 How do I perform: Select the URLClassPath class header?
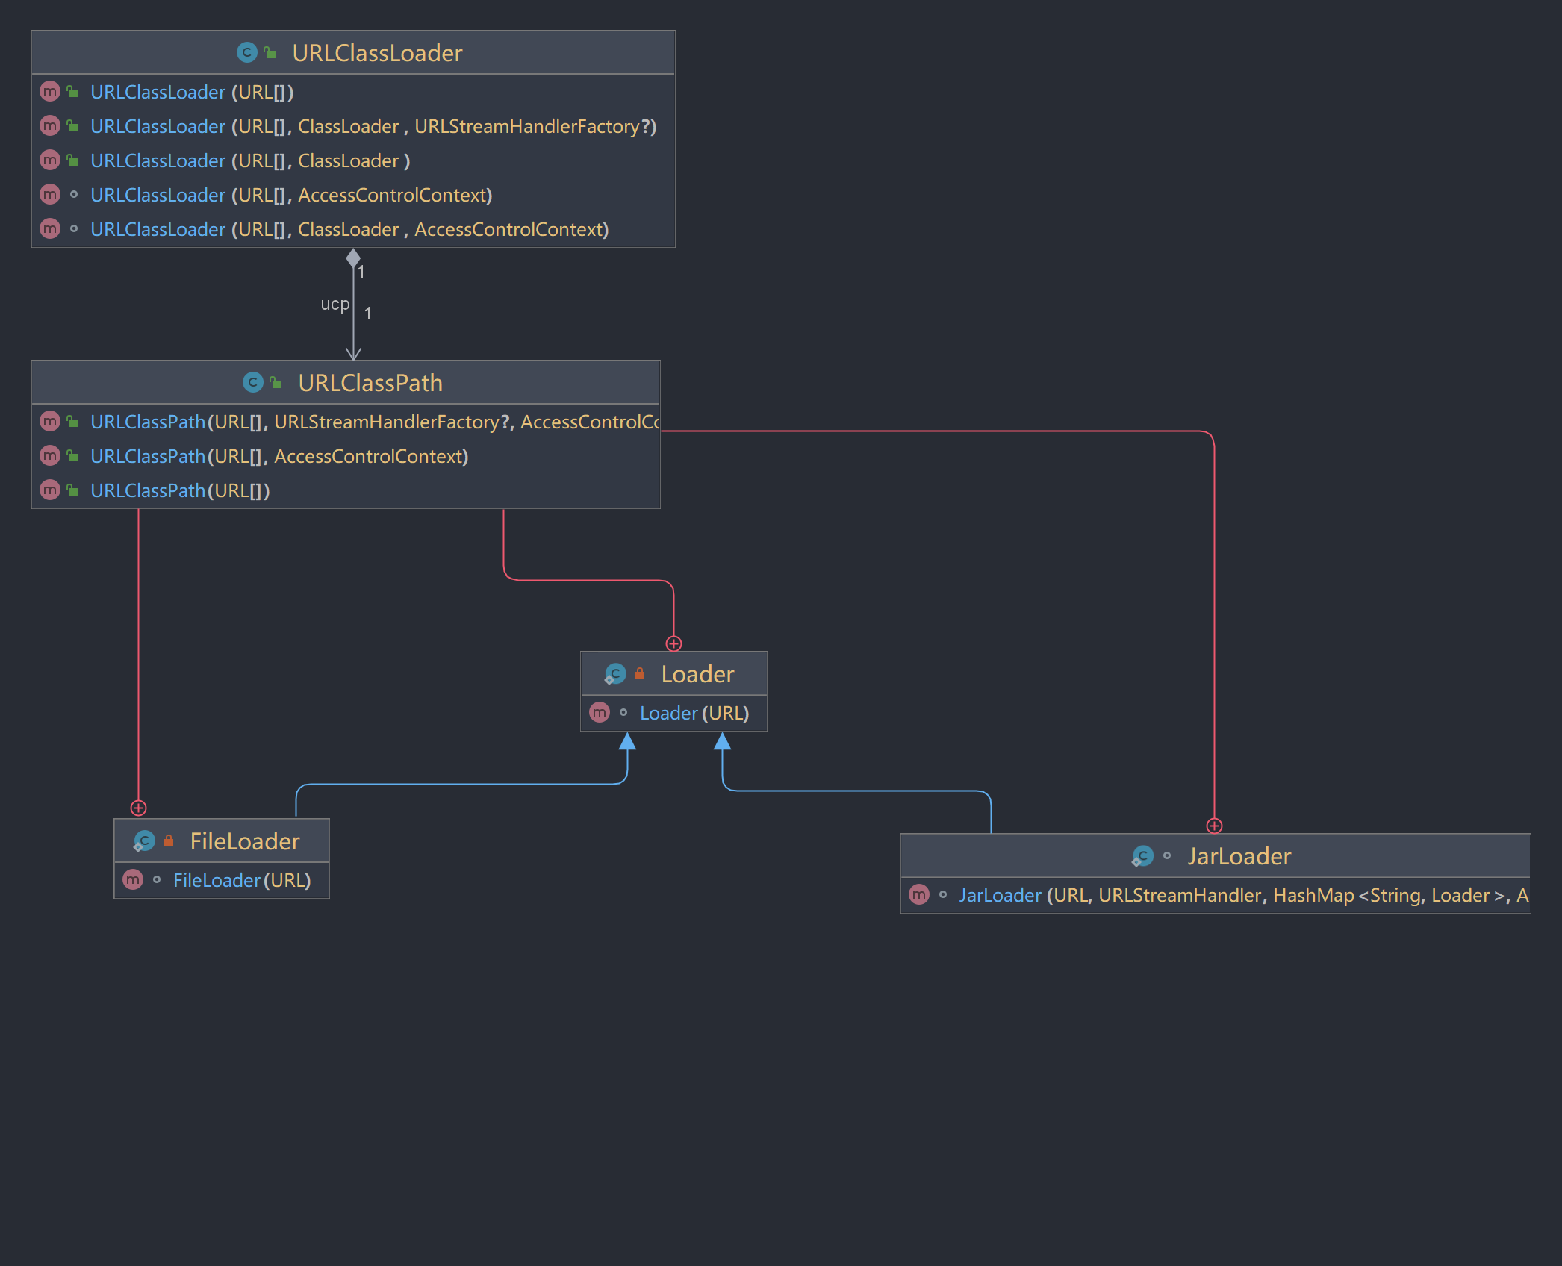click(x=370, y=383)
